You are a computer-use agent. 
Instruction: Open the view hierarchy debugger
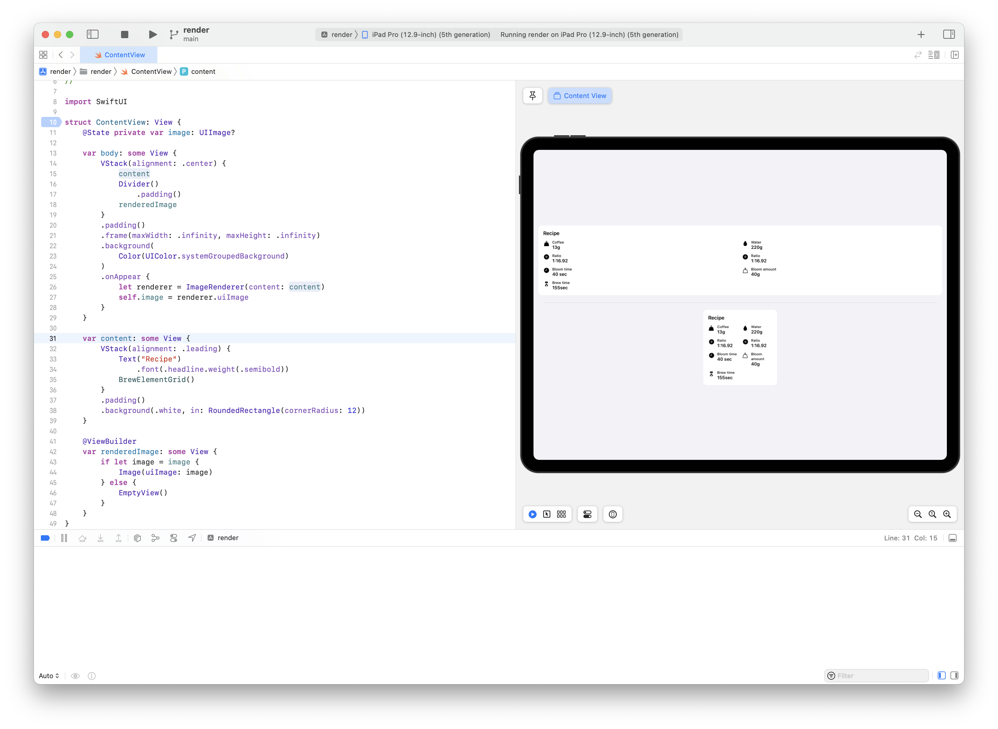(x=137, y=538)
